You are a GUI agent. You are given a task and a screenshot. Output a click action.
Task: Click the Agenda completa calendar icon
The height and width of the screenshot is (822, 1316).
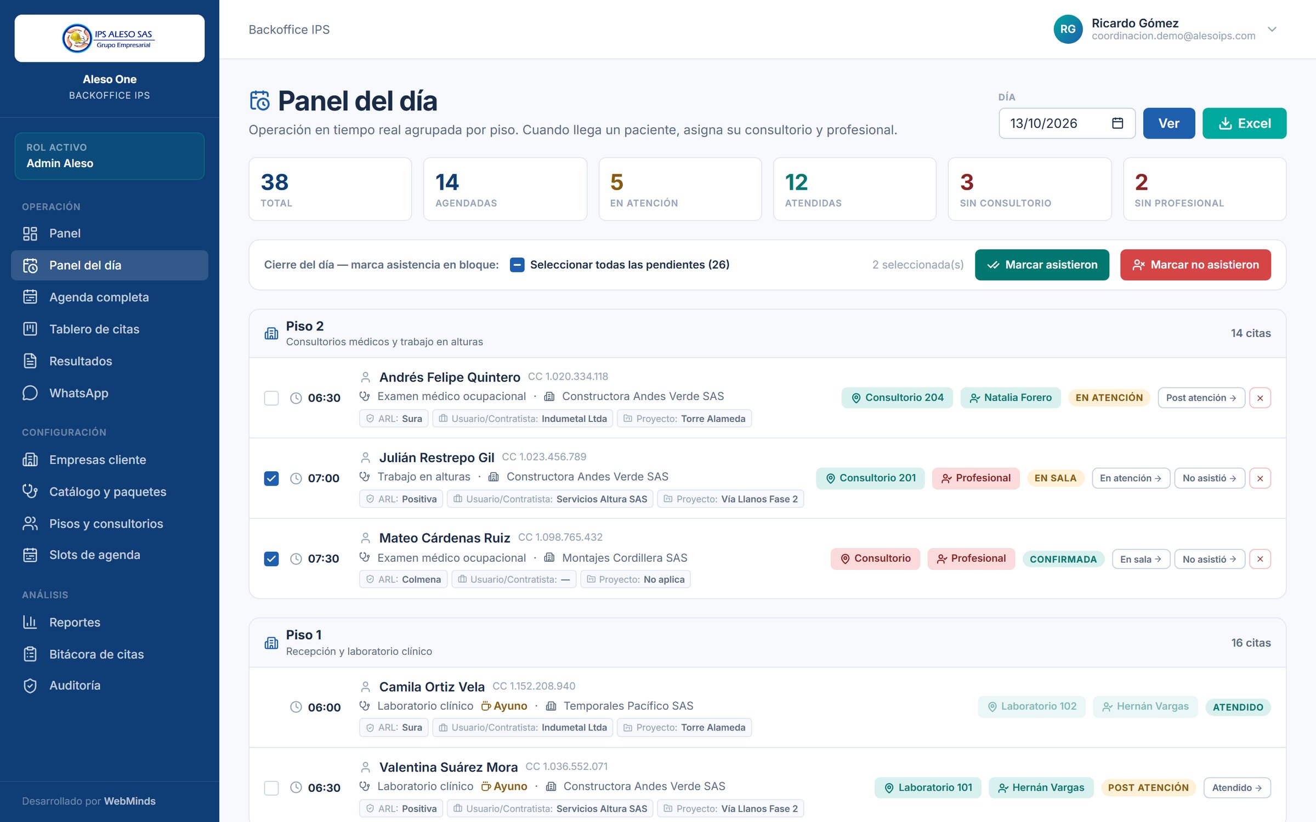(x=30, y=297)
